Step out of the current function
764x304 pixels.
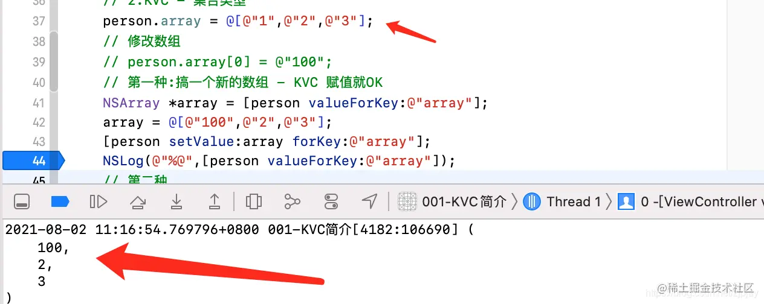[215, 201]
